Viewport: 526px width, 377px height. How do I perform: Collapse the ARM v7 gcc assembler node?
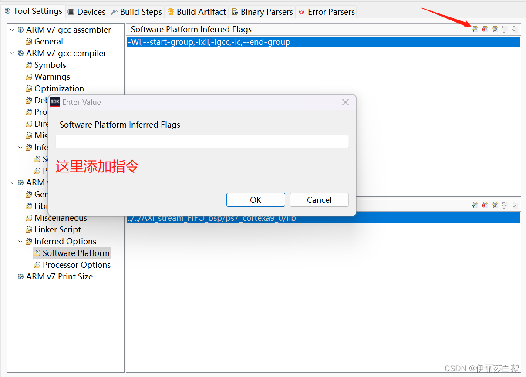[12, 30]
